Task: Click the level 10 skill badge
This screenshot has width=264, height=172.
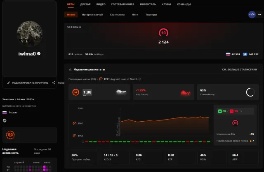Action: 163,33
